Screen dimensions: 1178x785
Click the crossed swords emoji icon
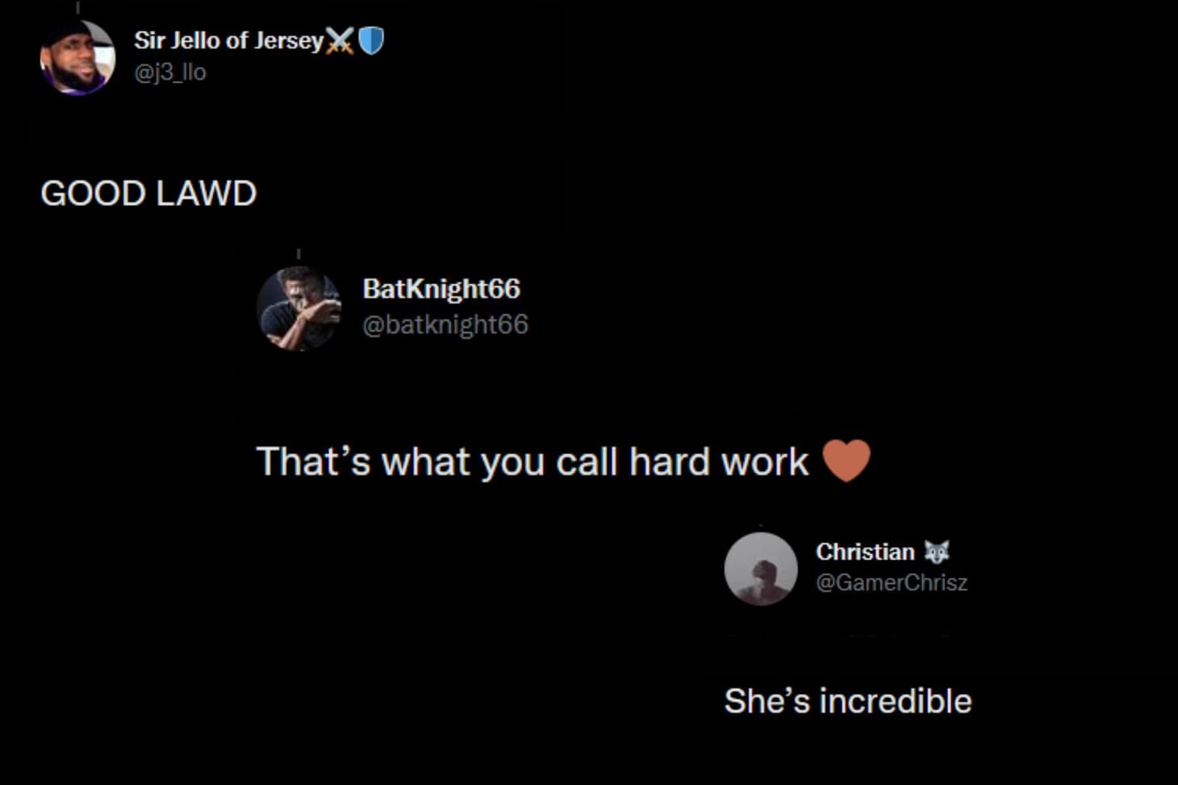[340, 40]
